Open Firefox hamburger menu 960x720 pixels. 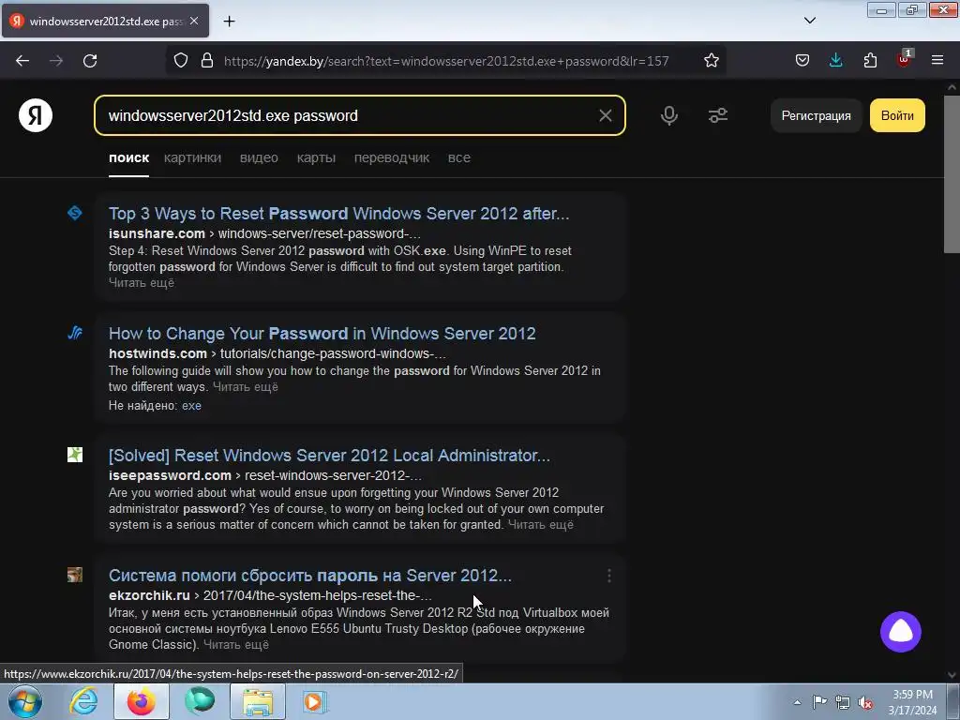pos(937,61)
